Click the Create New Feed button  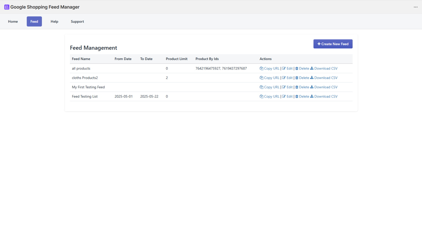[333, 44]
